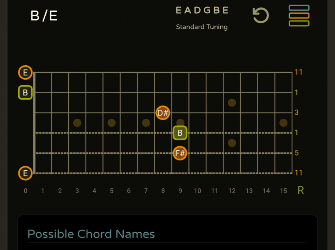Click fret number 5 below the fretboard
This screenshot has width=335, height=250.
tap(112, 191)
